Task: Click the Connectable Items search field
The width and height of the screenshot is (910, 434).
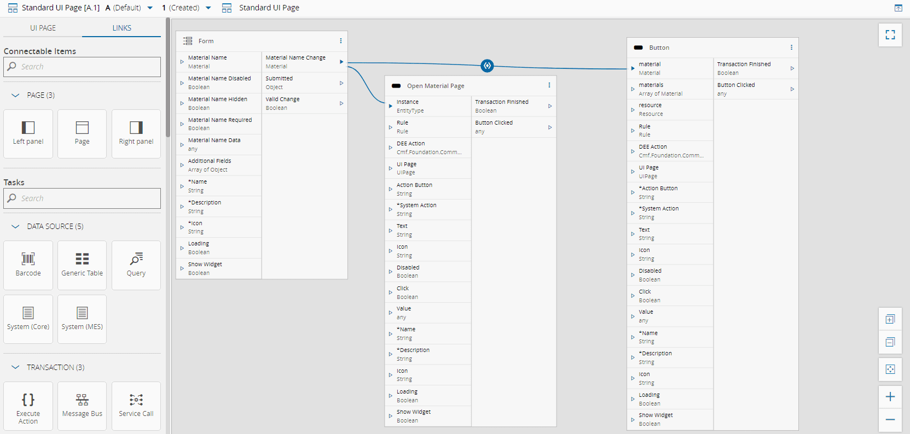Action: (82, 67)
